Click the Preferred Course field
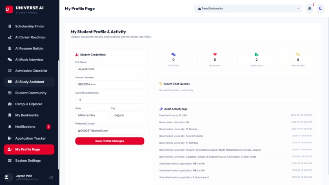The image size is (329, 185). coord(110,131)
